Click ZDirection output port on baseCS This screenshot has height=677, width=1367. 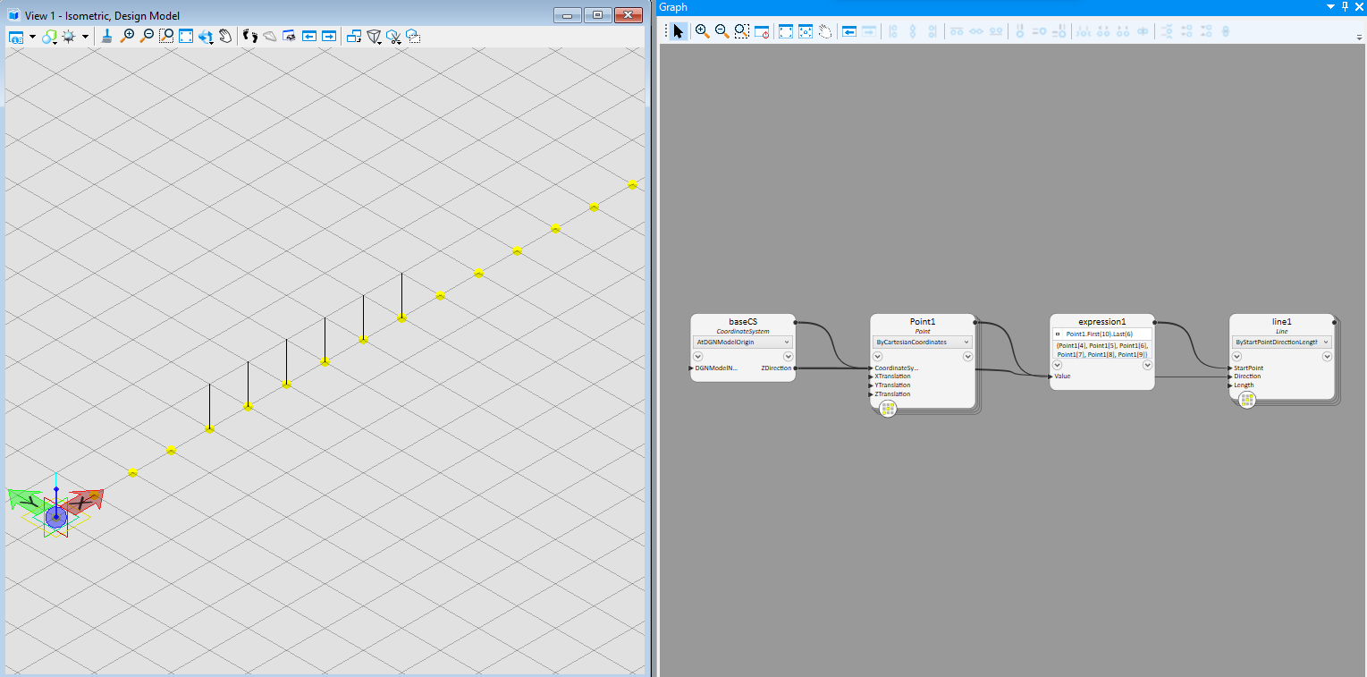click(x=795, y=368)
